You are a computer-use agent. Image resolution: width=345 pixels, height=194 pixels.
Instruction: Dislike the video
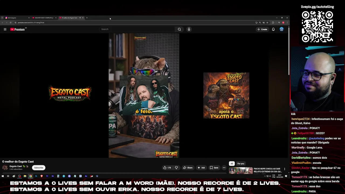[176, 168]
